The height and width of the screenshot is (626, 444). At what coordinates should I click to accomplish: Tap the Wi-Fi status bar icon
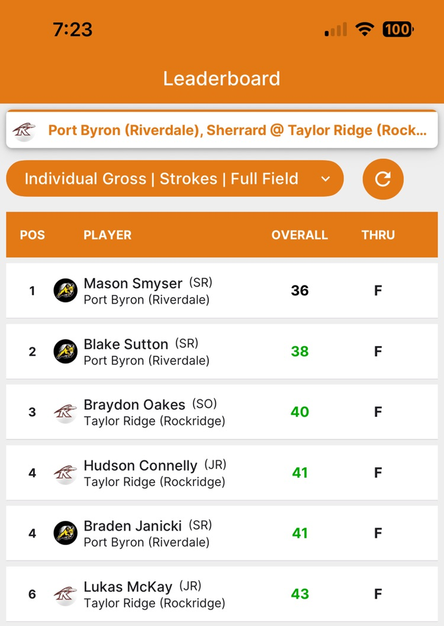[365, 29]
